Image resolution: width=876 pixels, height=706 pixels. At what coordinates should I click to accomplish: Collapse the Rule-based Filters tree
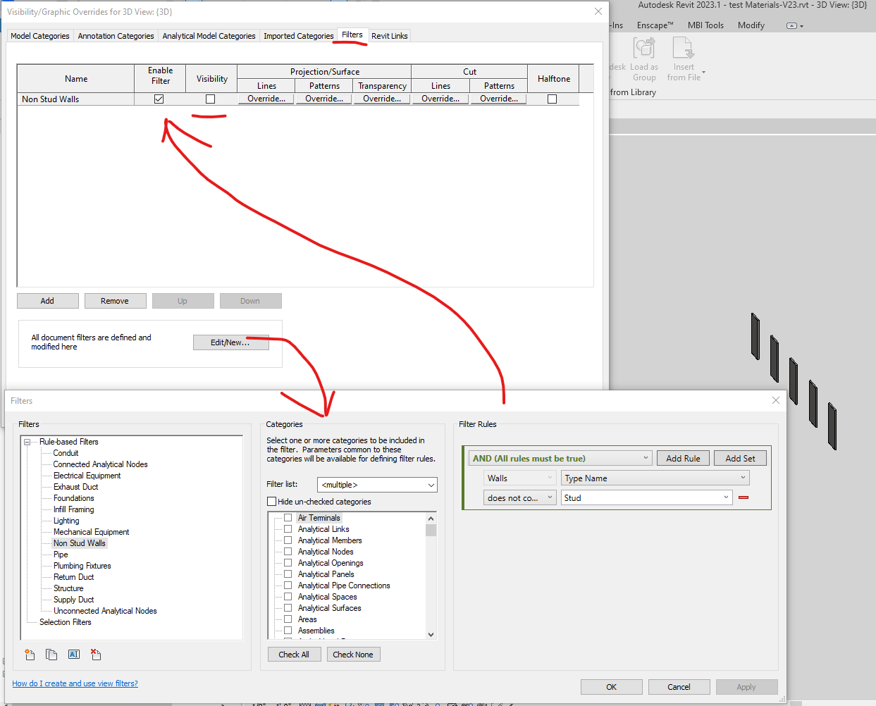(x=26, y=441)
